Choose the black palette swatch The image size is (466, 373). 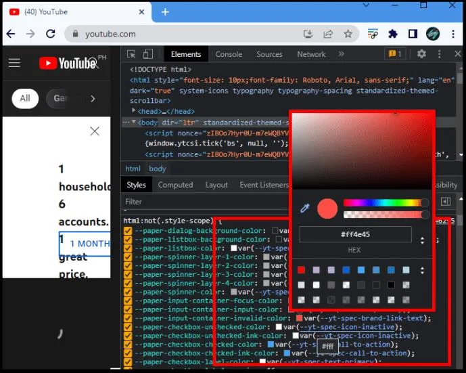pyautogui.click(x=391, y=285)
